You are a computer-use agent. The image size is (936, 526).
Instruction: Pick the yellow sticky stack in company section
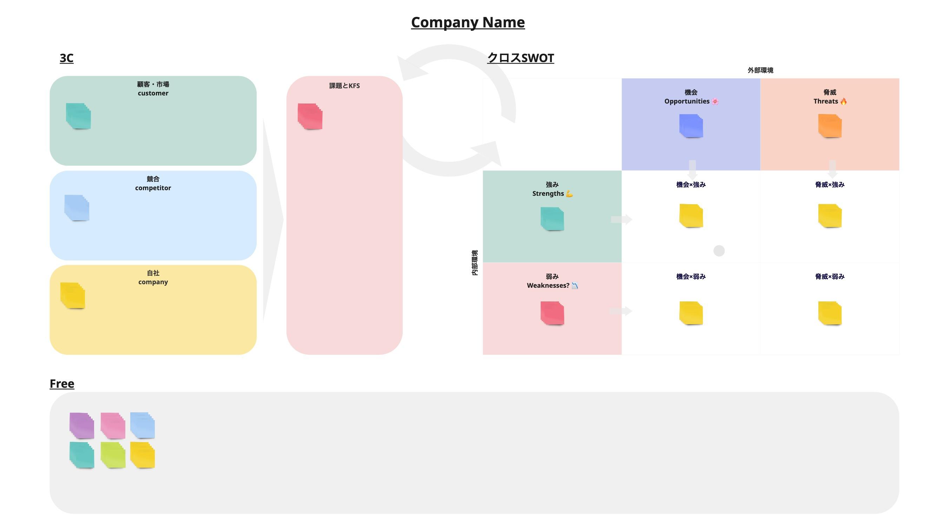click(73, 295)
